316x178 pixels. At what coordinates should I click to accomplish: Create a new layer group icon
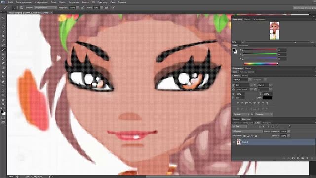[303, 158]
